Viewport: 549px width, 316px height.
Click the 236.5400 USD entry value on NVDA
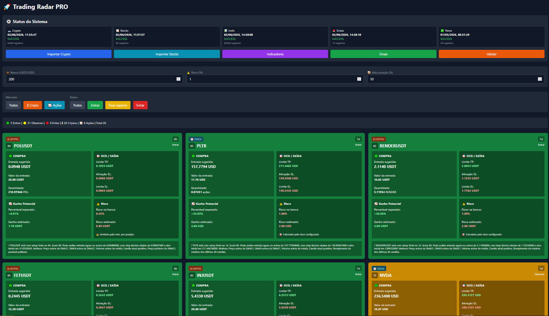click(386, 296)
